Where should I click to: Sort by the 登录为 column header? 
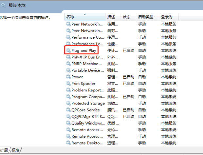click(169, 17)
